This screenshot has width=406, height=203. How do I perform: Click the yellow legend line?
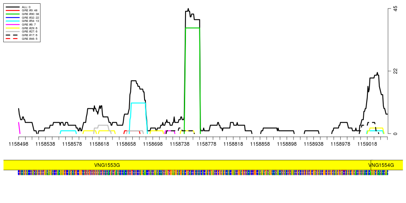pos(13,28)
